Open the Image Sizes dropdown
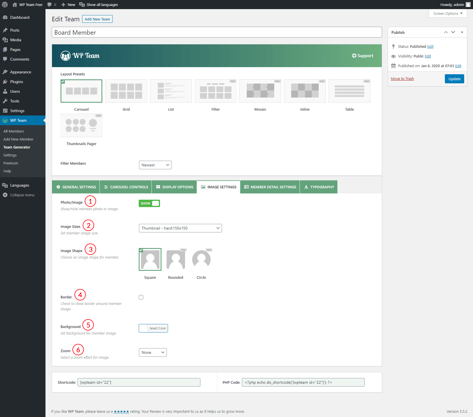This screenshot has height=417, width=473. (180, 228)
